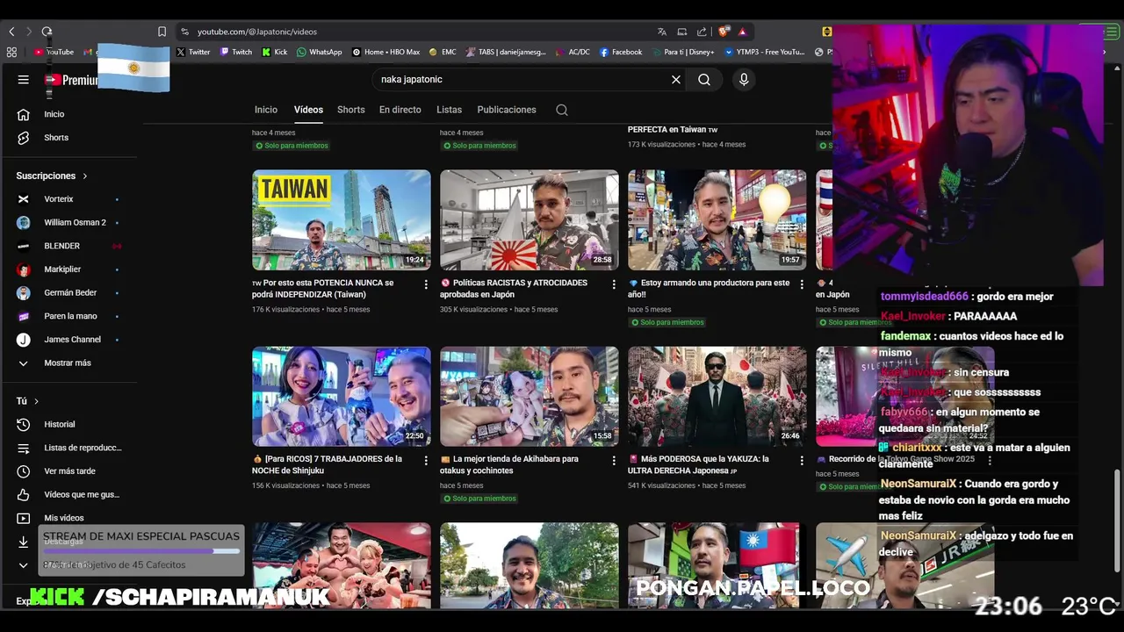Clear the search text with the X icon
Viewport: 1124px width, 632px height.
[676, 80]
